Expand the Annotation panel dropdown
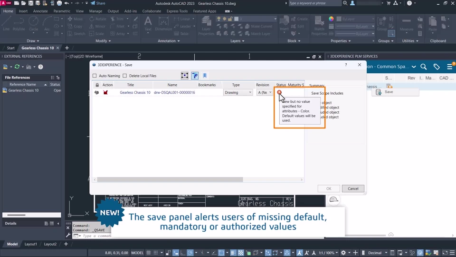Image resolution: width=456 pixels, height=257 pixels. tap(169, 41)
